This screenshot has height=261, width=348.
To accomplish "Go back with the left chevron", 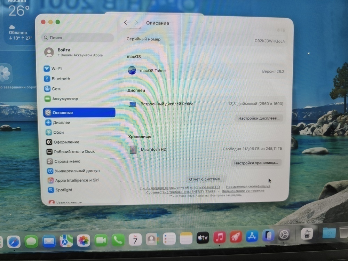I will click(x=125, y=22).
